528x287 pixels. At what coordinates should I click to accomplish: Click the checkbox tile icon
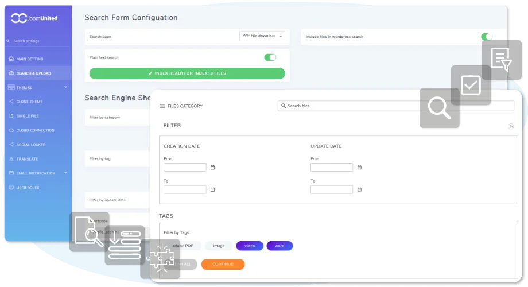coord(471,86)
